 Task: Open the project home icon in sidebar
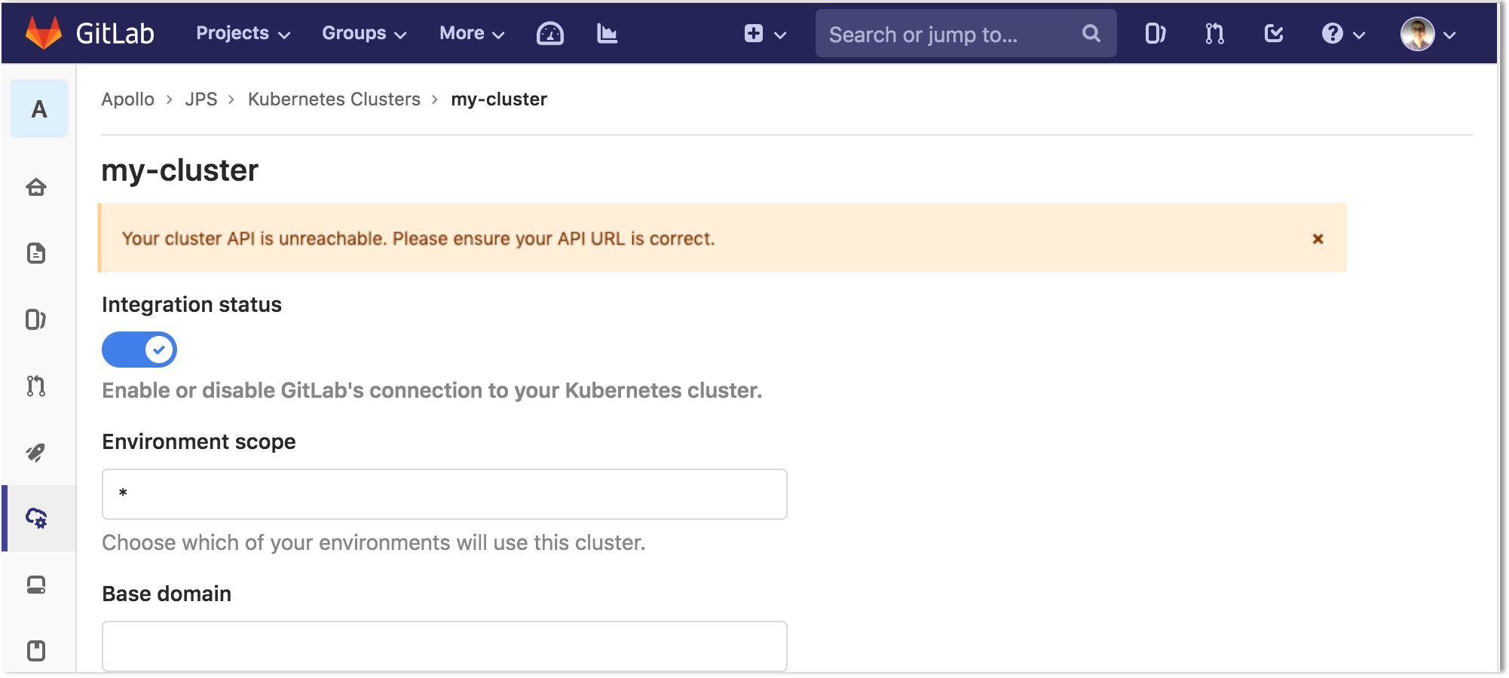tap(36, 187)
